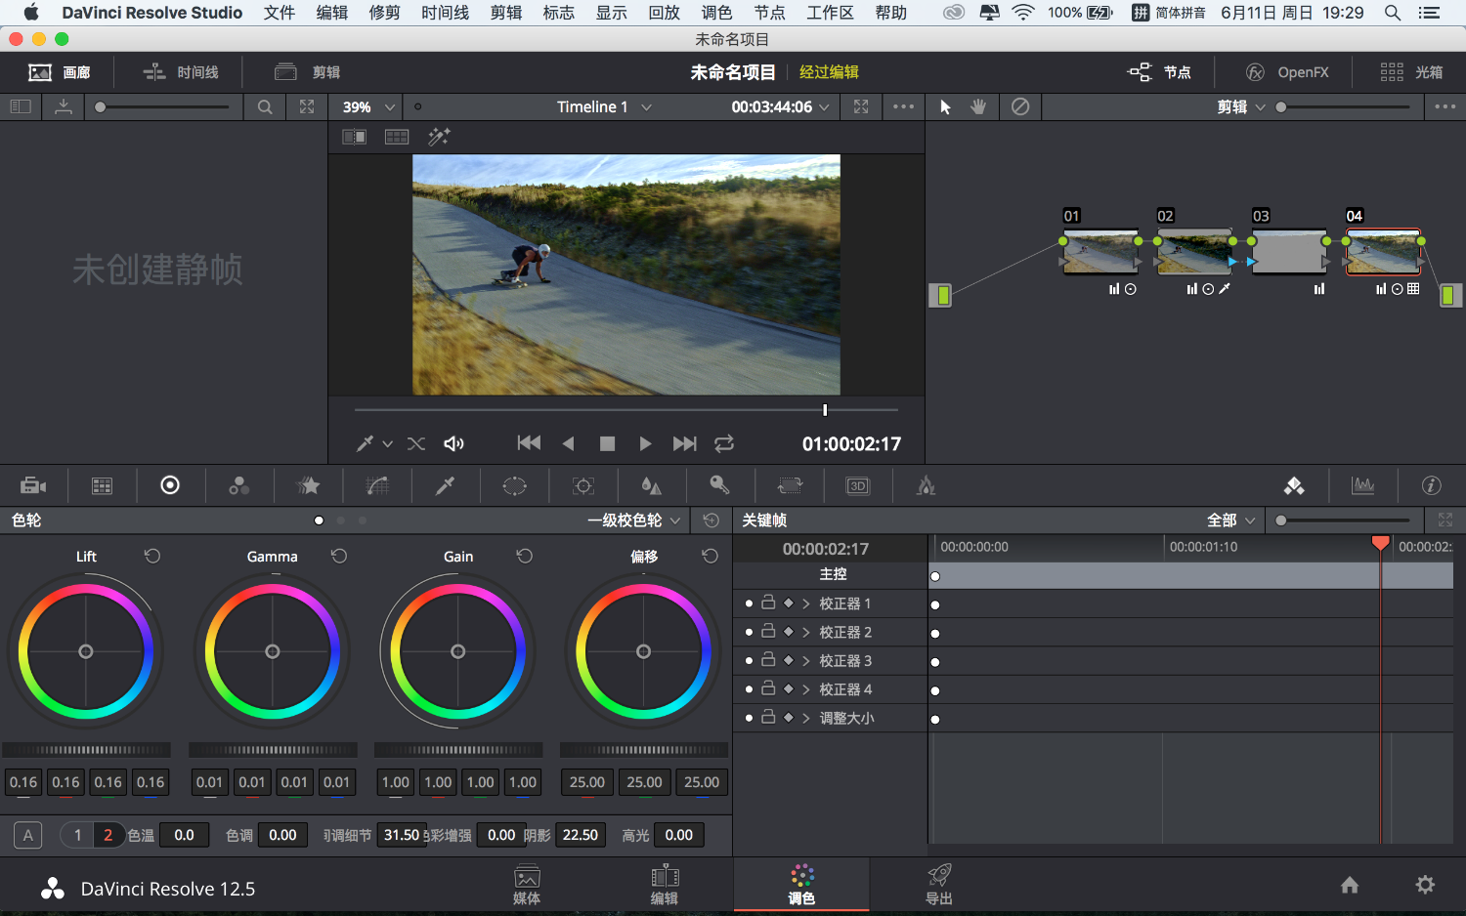Screen dimensions: 1466x916
Task: Switch to the 导出 page tab
Action: click(938, 885)
